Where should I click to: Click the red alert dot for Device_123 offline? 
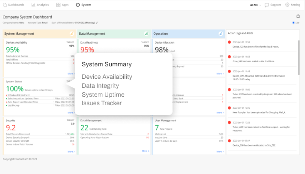click(230, 42)
